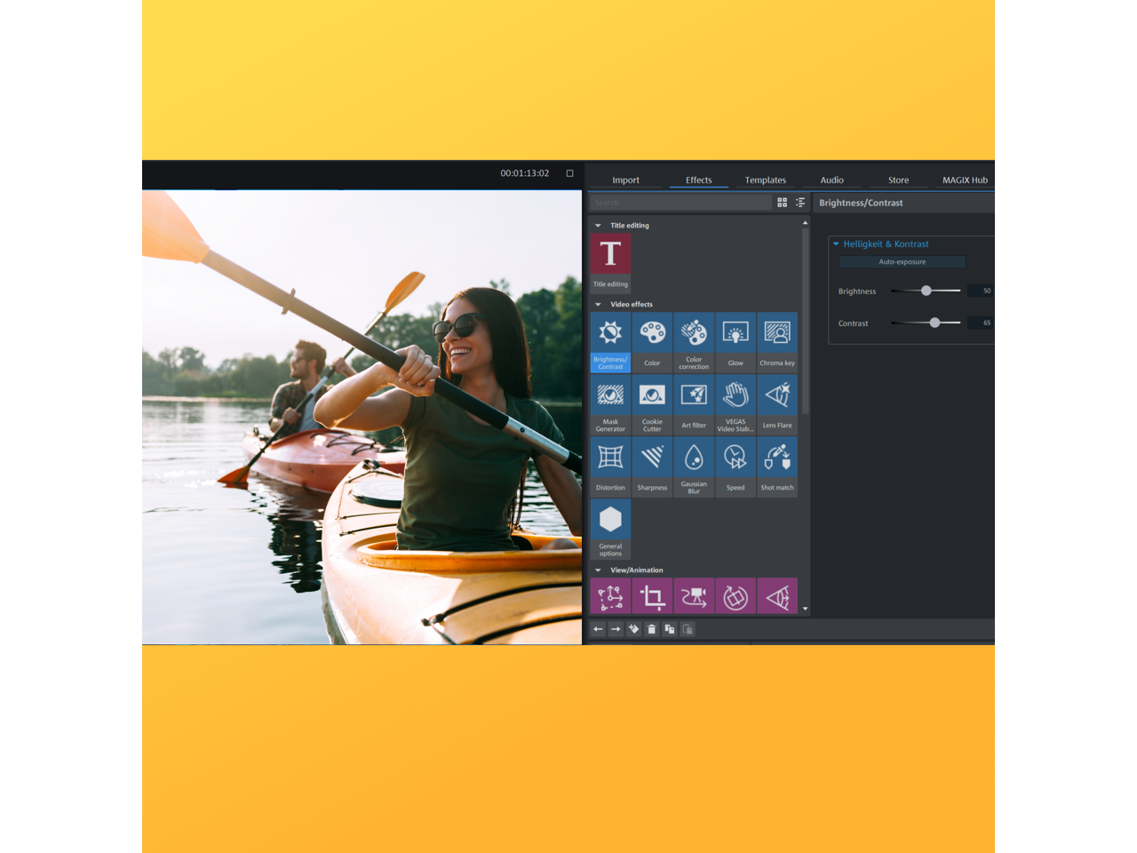
Task: Switch to the Templates tab
Action: [765, 180]
